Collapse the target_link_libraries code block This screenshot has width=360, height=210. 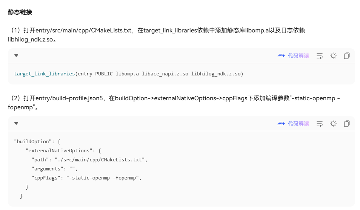click(x=16, y=56)
